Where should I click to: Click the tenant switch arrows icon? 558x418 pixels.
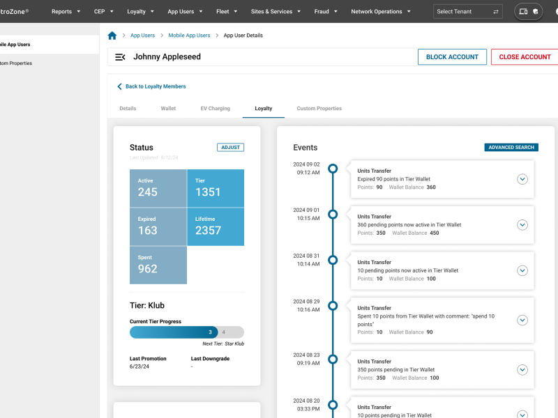pyautogui.click(x=497, y=11)
